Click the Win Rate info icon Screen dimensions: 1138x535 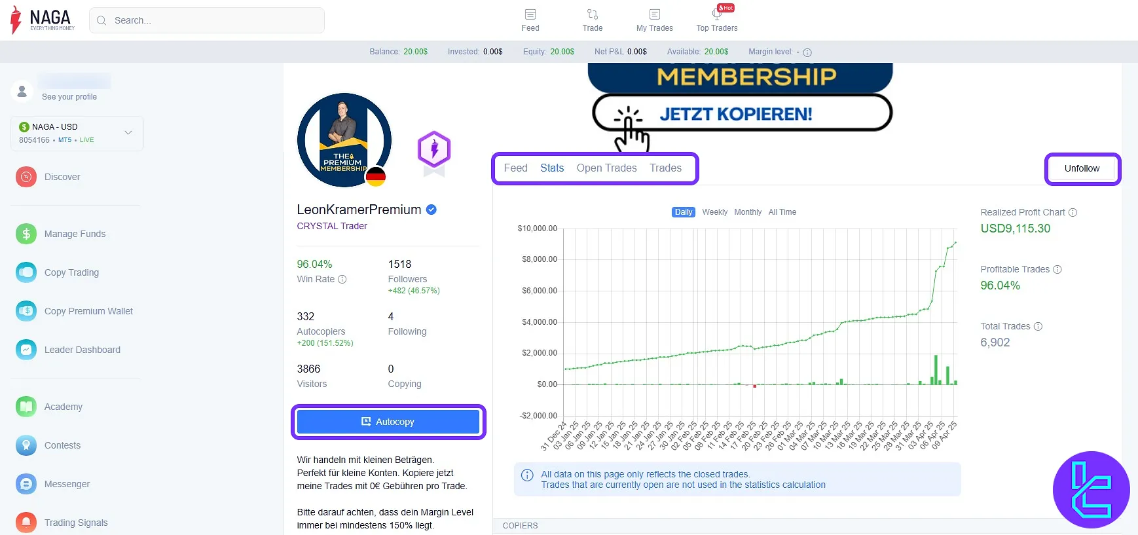point(342,279)
